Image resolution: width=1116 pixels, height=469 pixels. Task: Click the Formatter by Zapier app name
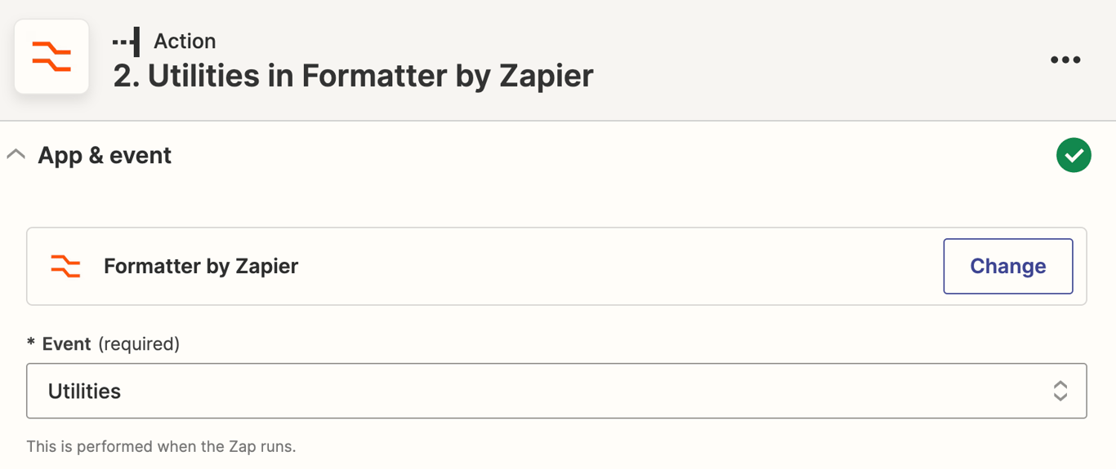(201, 266)
